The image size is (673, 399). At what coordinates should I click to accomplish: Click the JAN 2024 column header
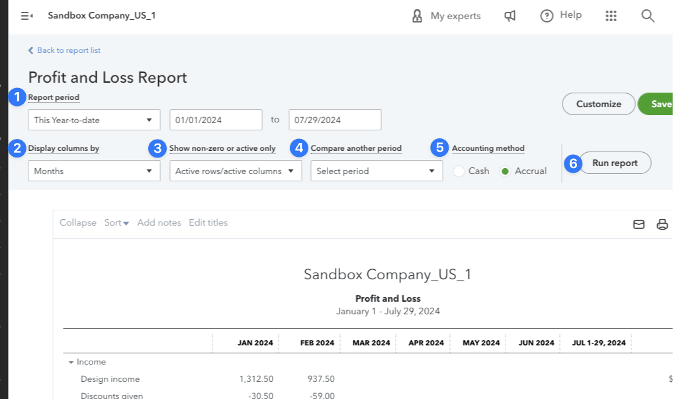[x=255, y=343]
